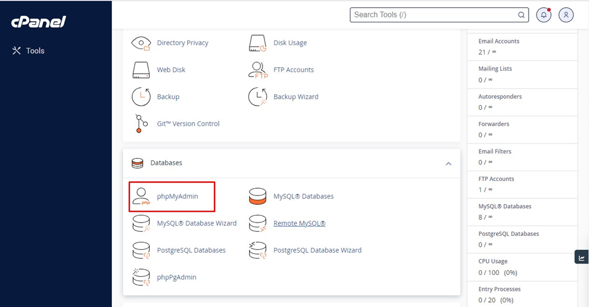Click the phpMyAdmin icon
This screenshot has width=589, height=307.
tap(141, 197)
